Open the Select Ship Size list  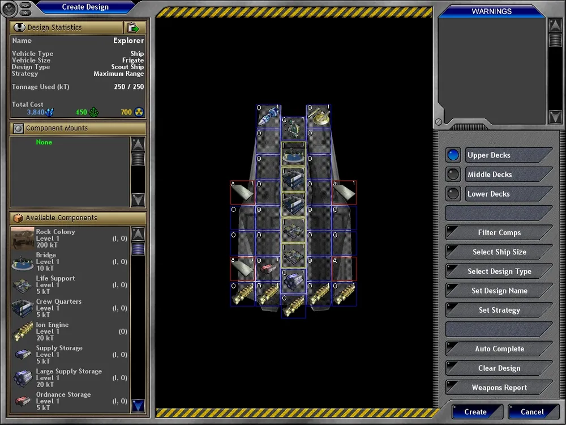(499, 252)
